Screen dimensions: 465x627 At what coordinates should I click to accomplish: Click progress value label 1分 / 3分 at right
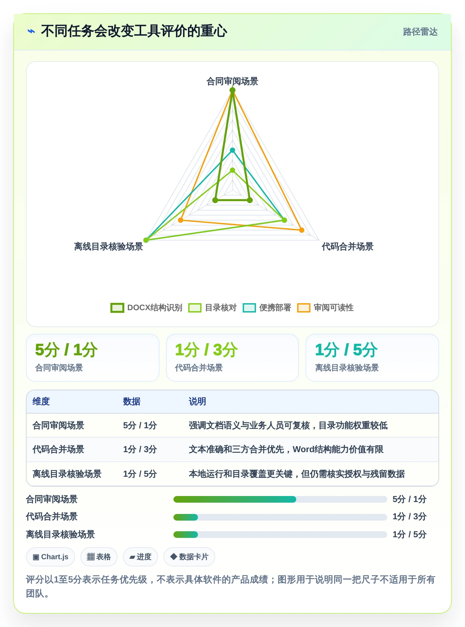point(410,517)
